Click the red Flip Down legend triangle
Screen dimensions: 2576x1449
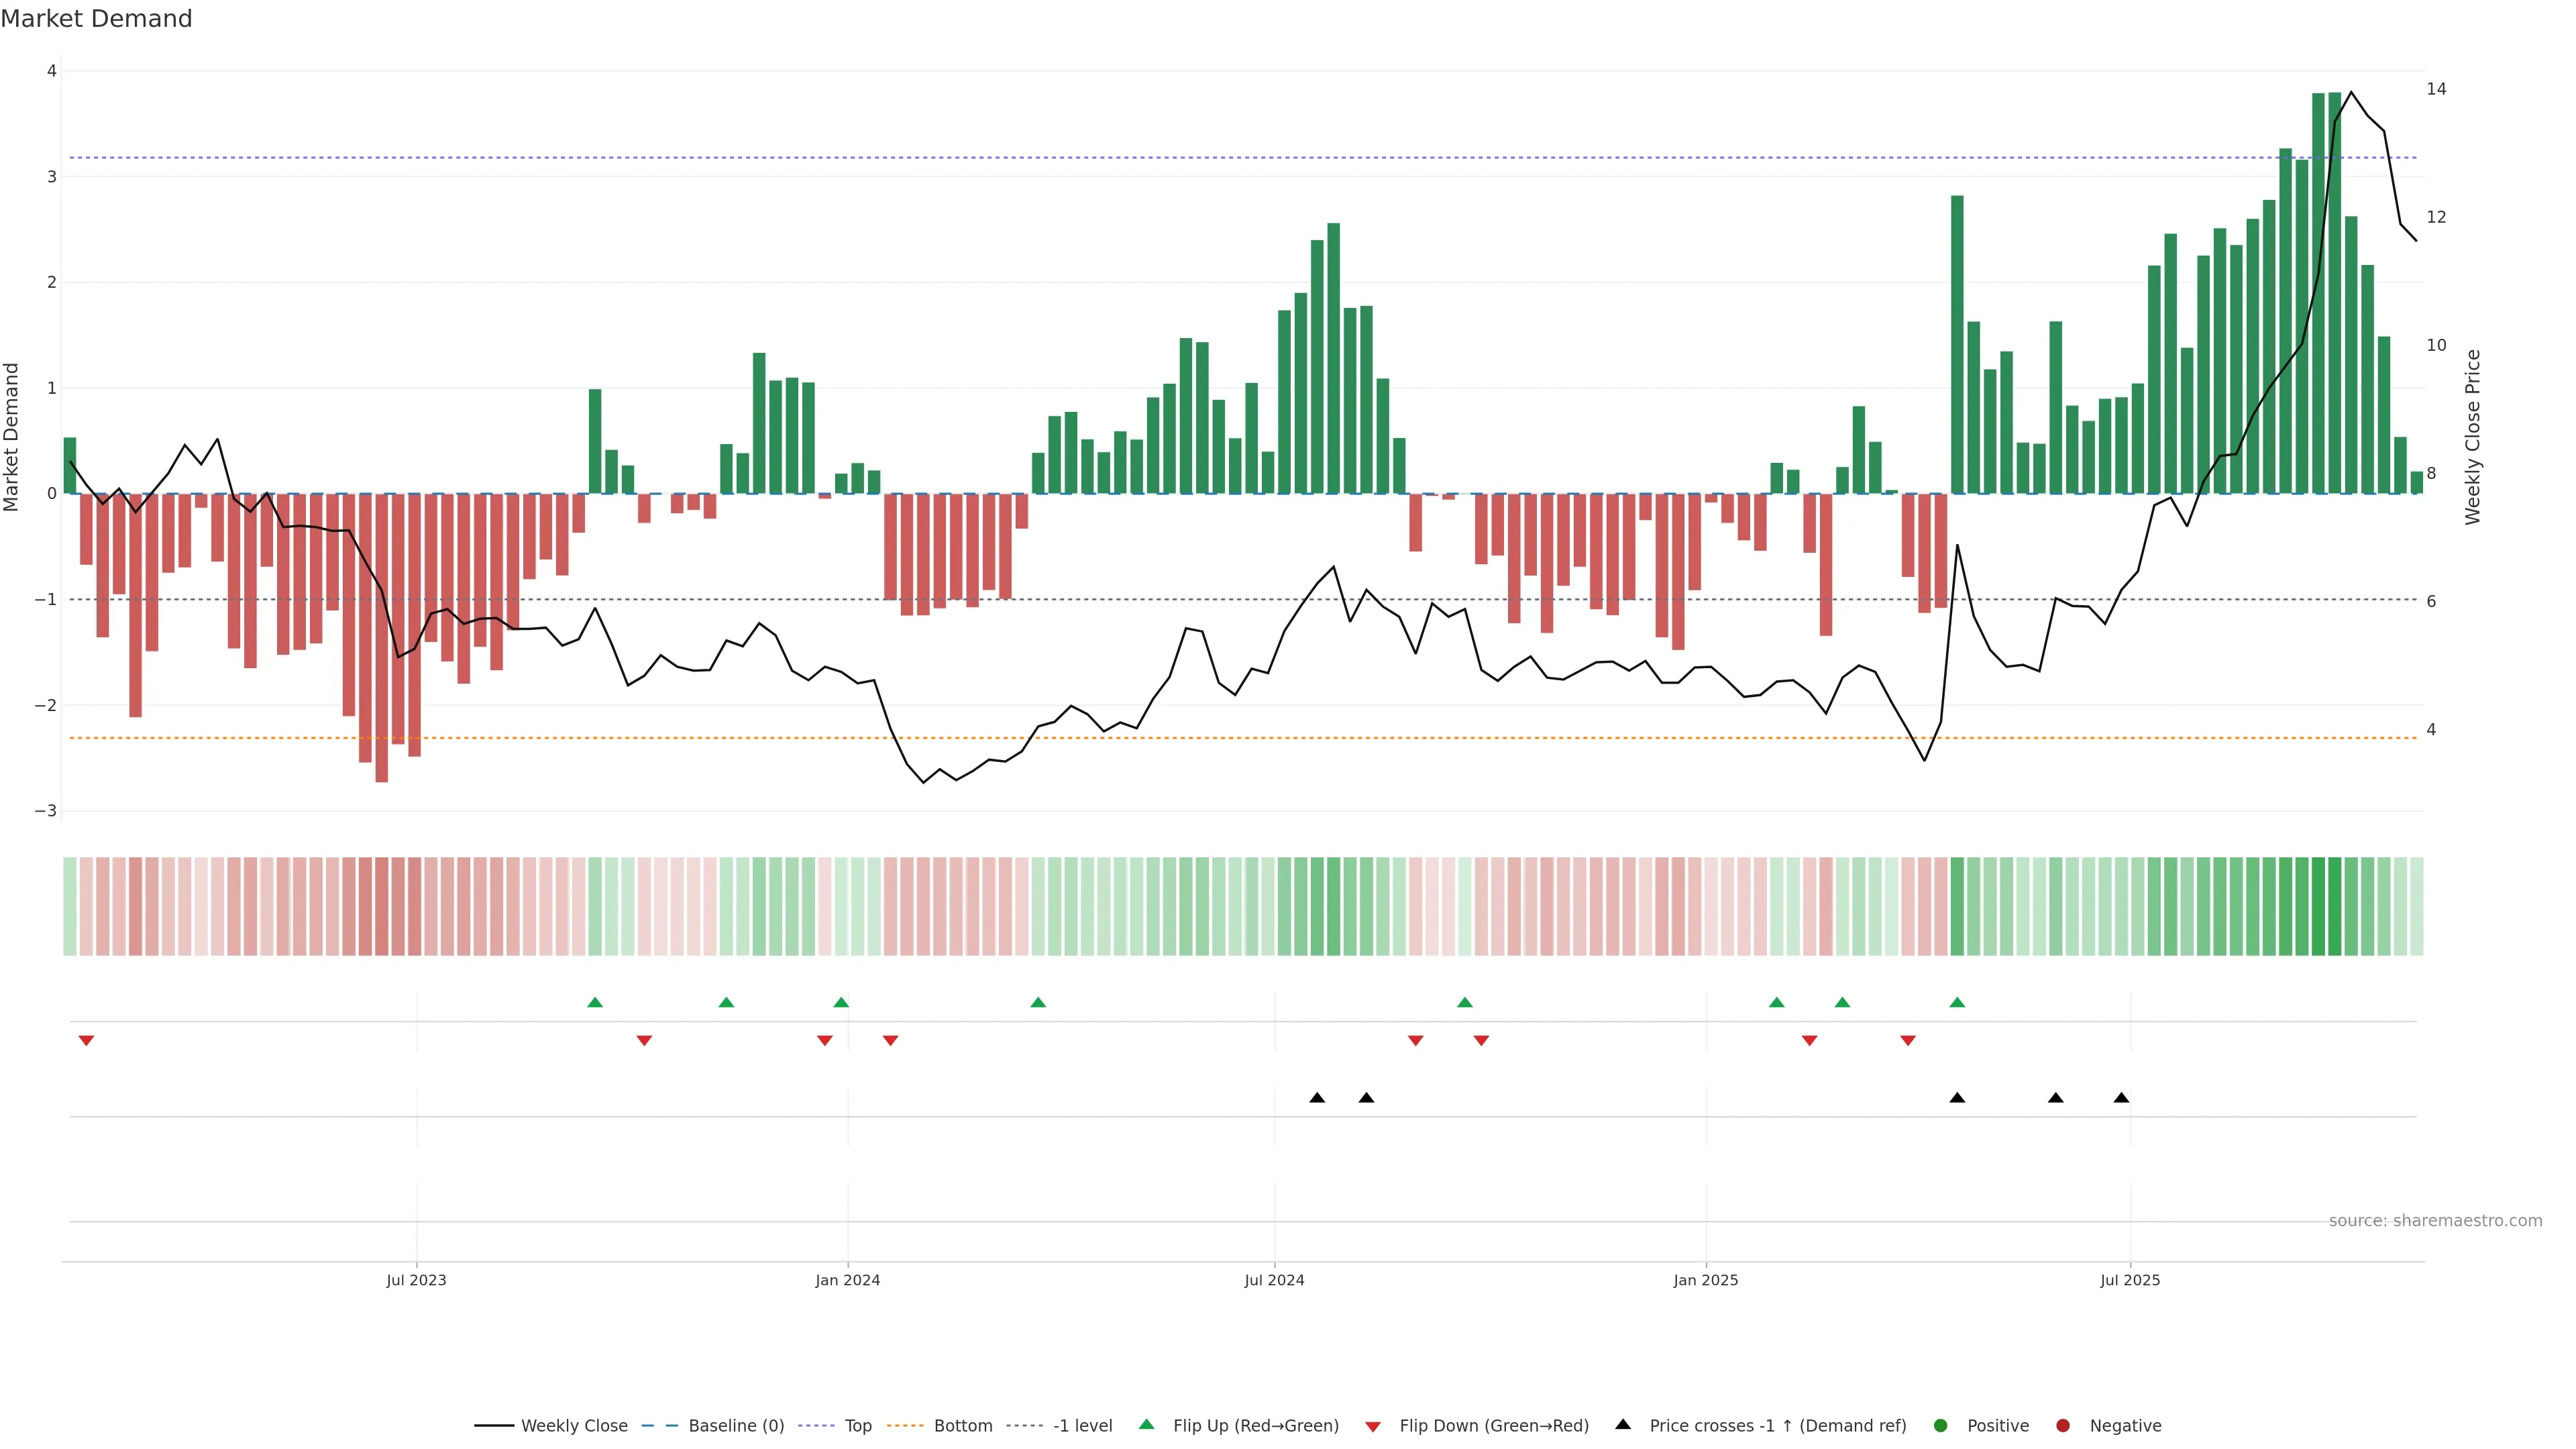click(1373, 1427)
